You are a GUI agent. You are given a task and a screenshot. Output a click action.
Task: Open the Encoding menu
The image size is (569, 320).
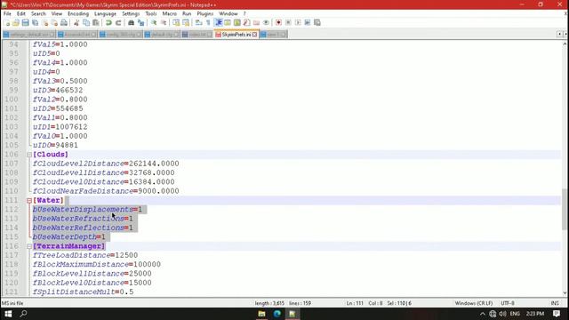click(78, 14)
